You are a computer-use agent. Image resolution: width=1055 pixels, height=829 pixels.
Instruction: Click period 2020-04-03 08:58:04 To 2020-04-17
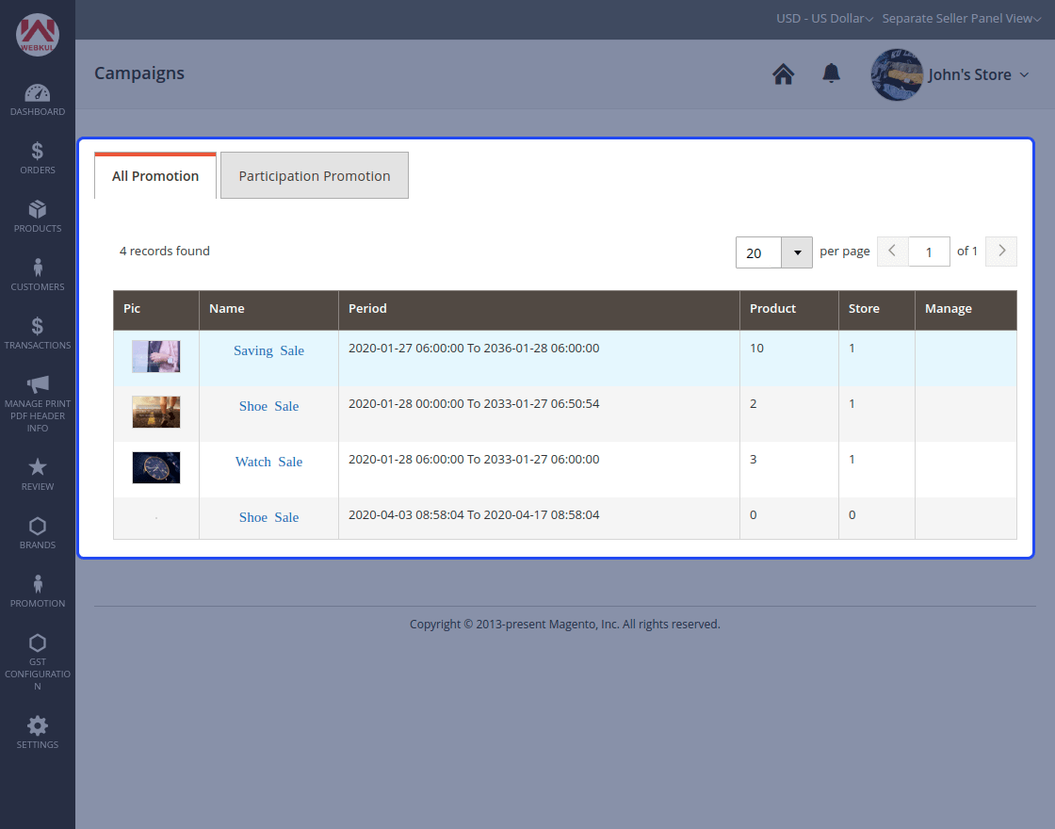click(474, 514)
